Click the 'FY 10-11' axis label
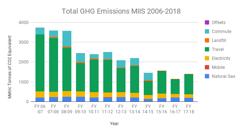Screen dimensions: 242x133 [x=94, y=109]
